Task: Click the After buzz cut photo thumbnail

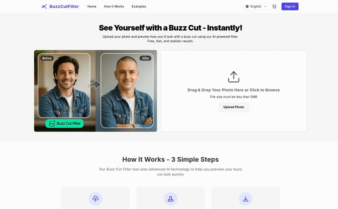Action: tap(127, 91)
